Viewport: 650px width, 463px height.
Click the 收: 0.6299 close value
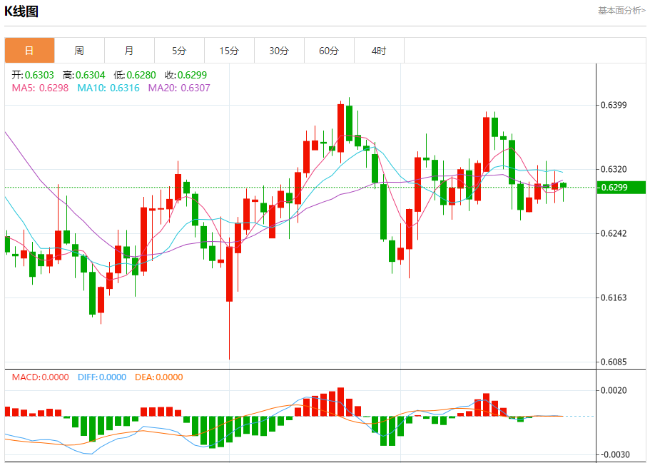tap(186, 75)
